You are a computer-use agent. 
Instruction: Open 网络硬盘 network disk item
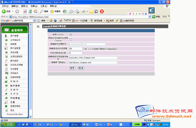[15, 98]
